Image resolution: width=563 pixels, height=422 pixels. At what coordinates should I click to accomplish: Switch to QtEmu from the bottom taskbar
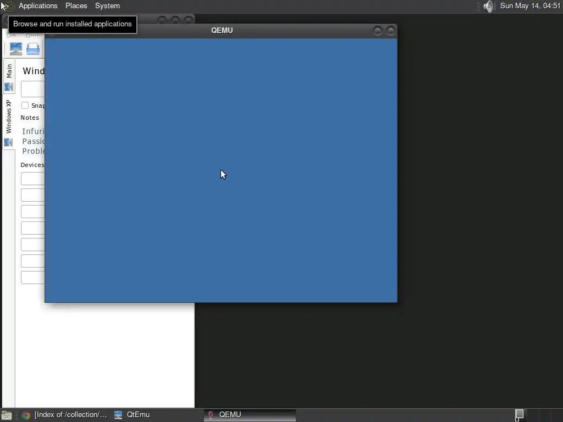tap(132, 415)
